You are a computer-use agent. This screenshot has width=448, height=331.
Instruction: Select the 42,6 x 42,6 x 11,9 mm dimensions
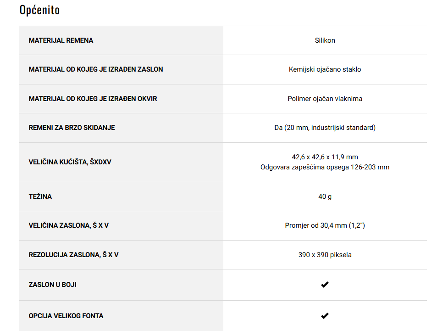point(325,157)
